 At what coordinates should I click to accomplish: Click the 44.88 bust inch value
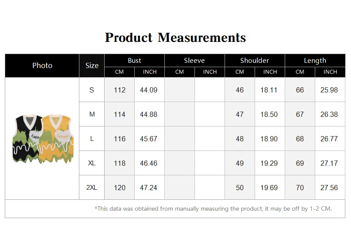(x=149, y=114)
